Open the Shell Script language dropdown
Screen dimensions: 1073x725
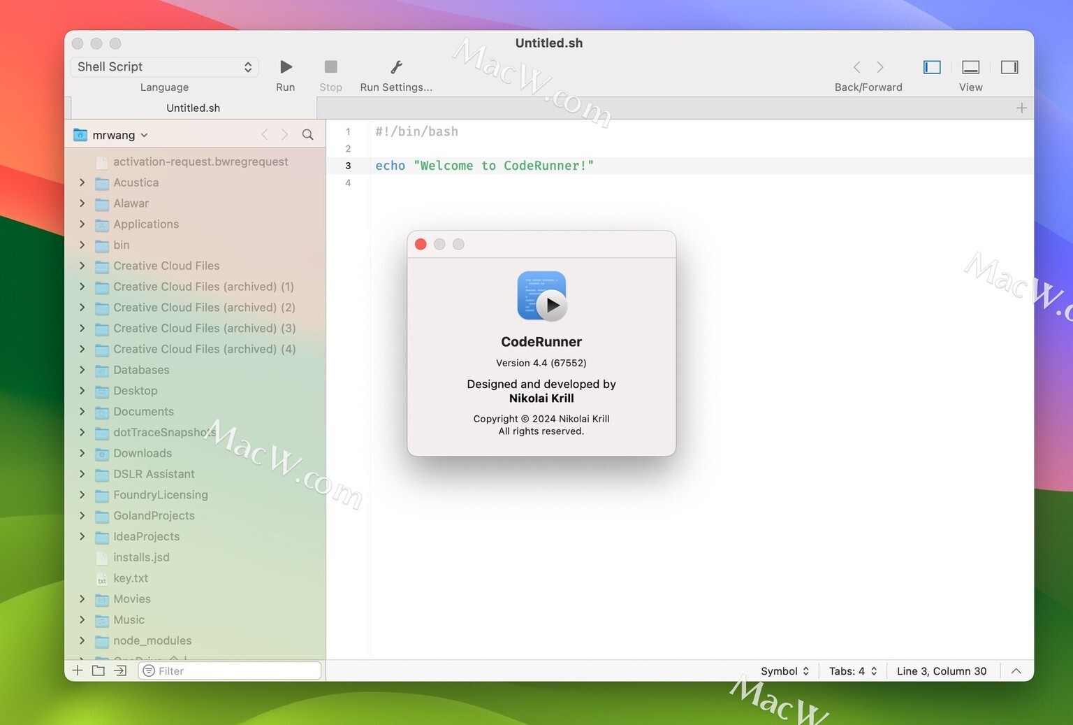165,67
